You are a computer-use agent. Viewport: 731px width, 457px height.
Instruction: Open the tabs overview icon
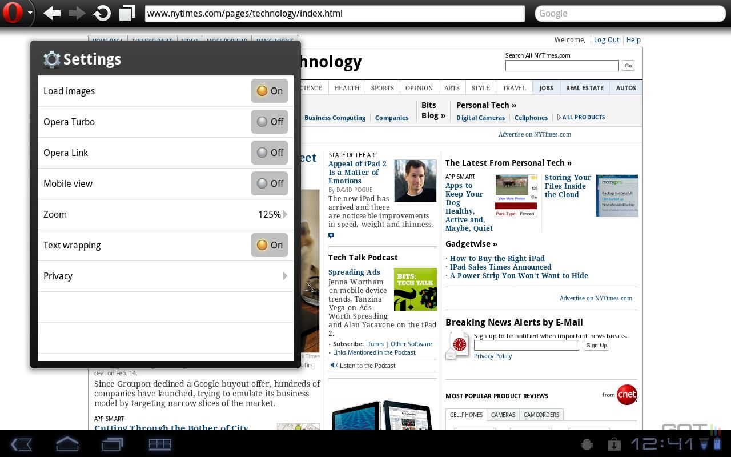pos(127,13)
